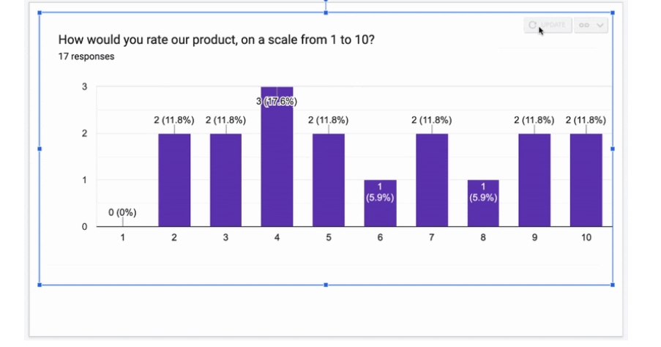Click the bottom-left corner resize handle
Image resolution: width=661 pixels, height=347 pixels.
(39, 285)
